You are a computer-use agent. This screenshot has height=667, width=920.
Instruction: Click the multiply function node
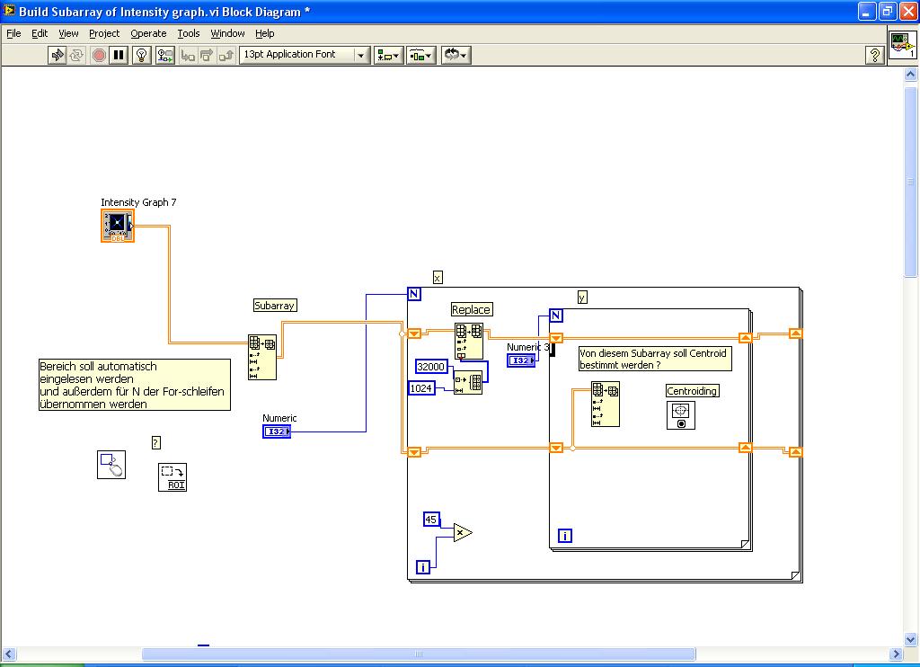point(462,533)
